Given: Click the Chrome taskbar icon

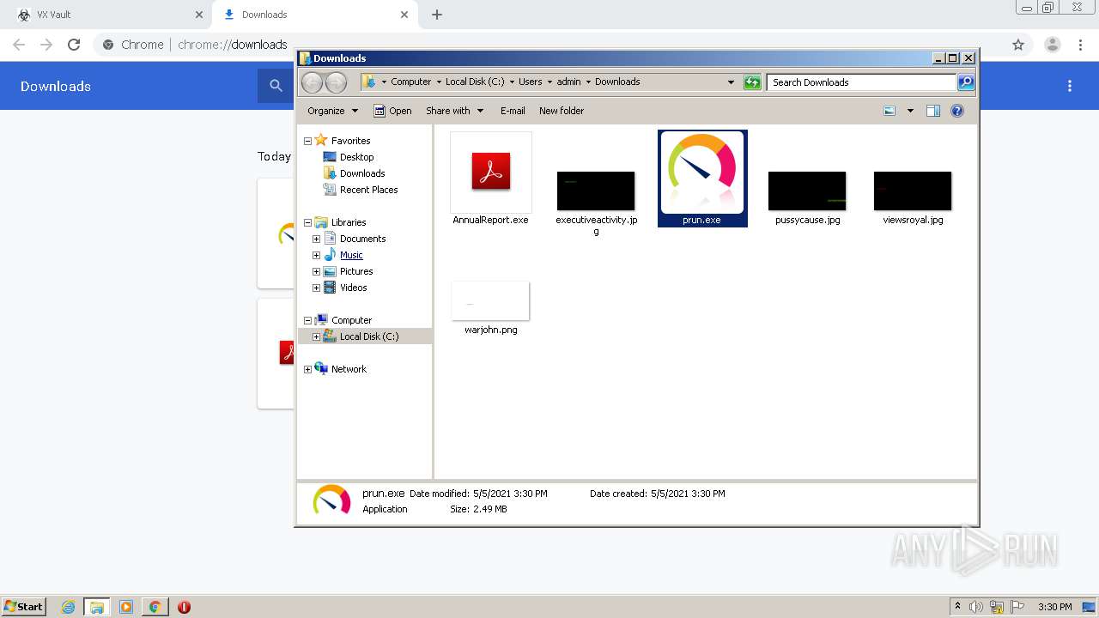Looking at the screenshot, I should tap(155, 607).
